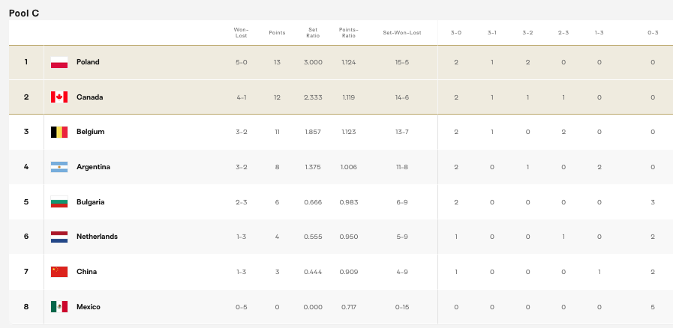Screen dimensions: 673x328
Task: Click the Bulgaria flag icon
Action: [59, 202]
